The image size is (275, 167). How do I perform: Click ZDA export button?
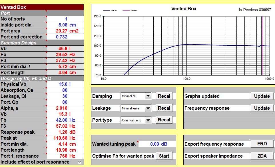[262, 156]
